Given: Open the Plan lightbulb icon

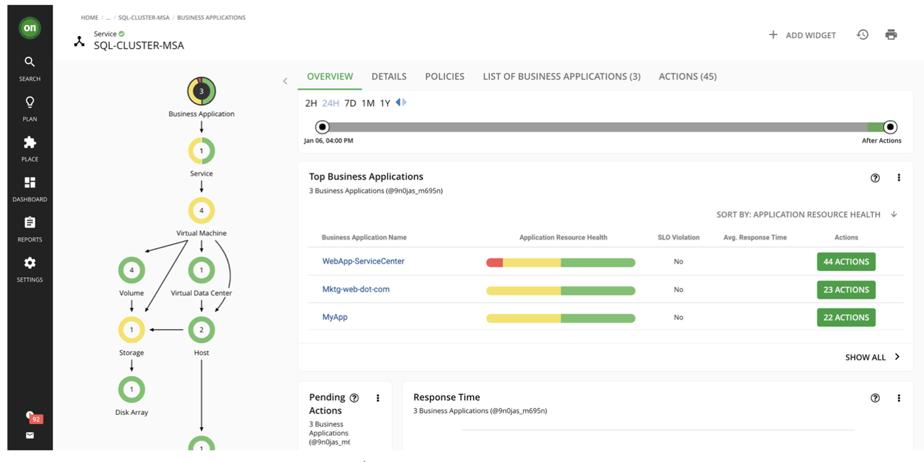Looking at the screenshot, I should pos(30,103).
